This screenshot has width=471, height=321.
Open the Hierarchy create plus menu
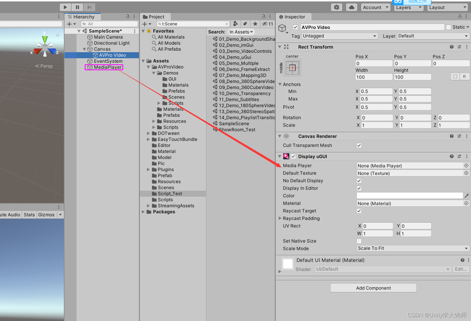[71, 24]
